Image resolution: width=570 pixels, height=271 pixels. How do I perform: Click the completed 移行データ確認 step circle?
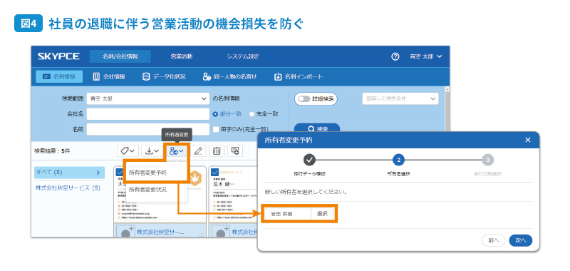pos(309,160)
